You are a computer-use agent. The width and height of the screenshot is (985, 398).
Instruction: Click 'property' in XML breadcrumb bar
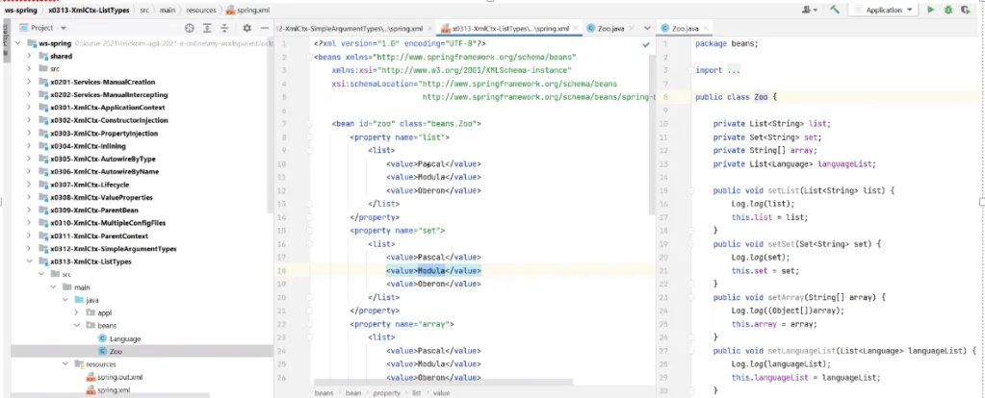[x=386, y=393]
